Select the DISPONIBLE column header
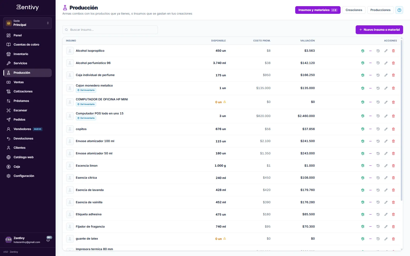This screenshot has width=410, height=256. [x=218, y=41]
